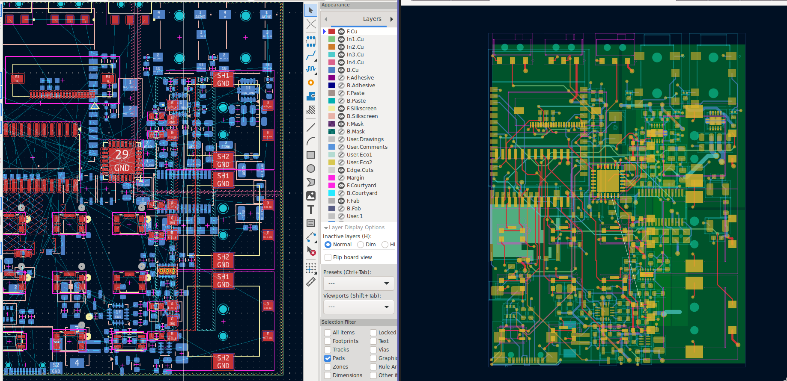The width and height of the screenshot is (787, 381).
Task: Enable Zones selection filter
Action: coord(328,367)
